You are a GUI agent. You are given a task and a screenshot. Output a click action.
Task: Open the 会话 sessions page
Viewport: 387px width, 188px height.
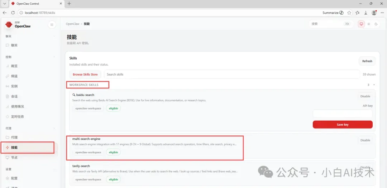point(30,96)
